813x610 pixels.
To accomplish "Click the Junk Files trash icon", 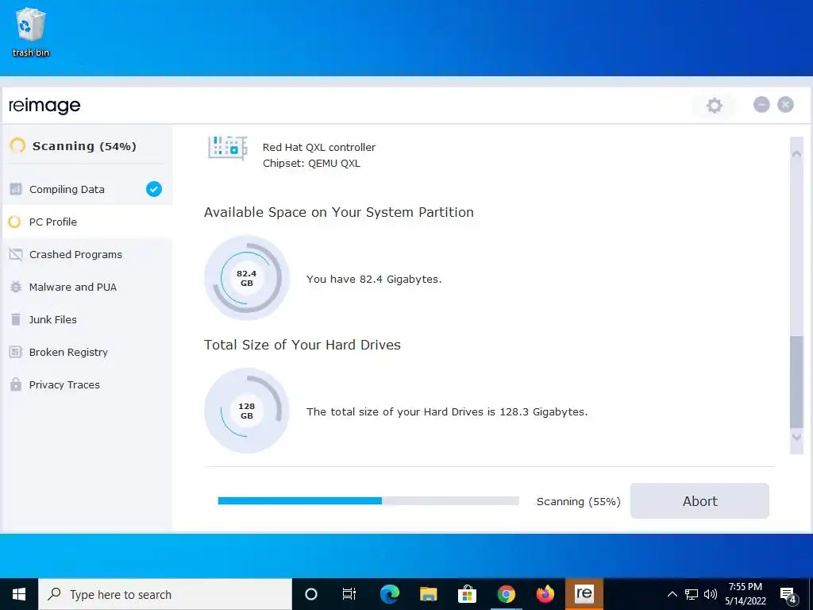I will pyautogui.click(x=16, y=319).
